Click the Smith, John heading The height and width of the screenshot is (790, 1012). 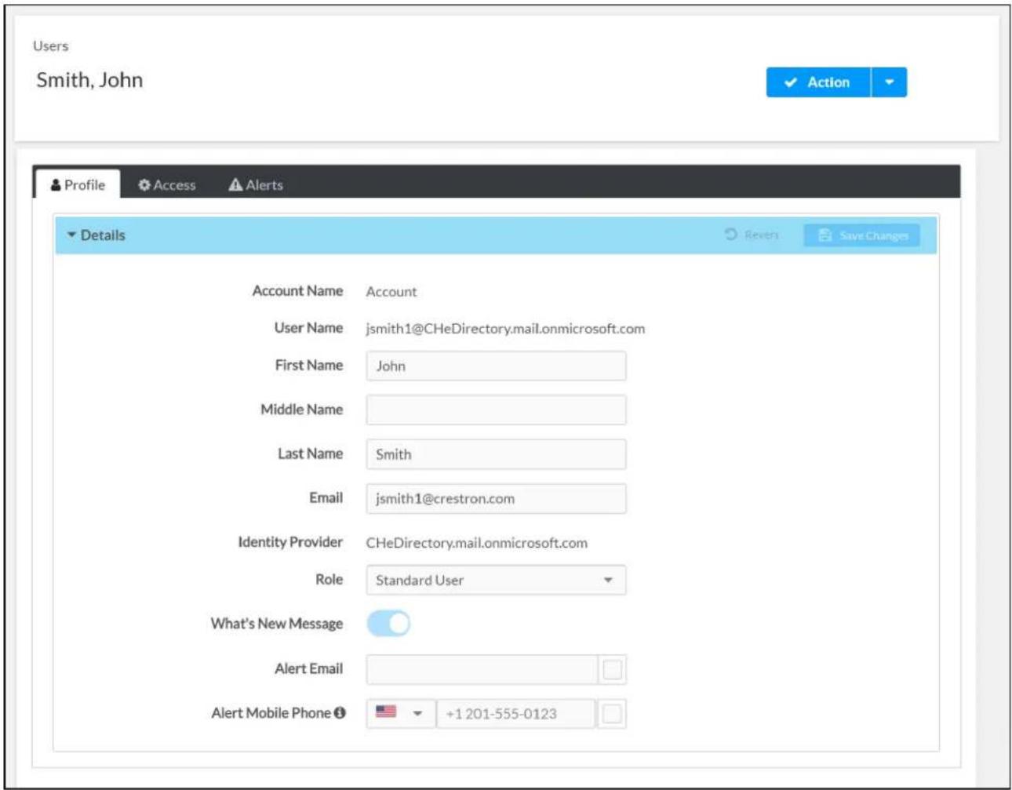coord(89,80)
